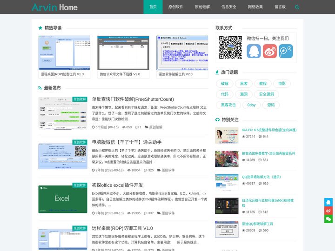Click floating green WeChat side button
This screenshot has width=335, height=251.
click(328, 219)
